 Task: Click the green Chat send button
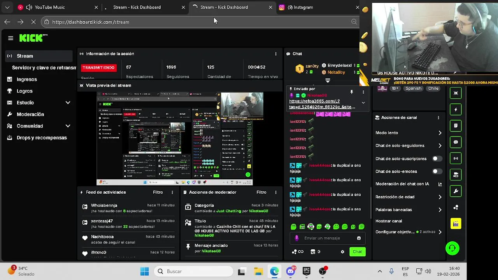358,252
